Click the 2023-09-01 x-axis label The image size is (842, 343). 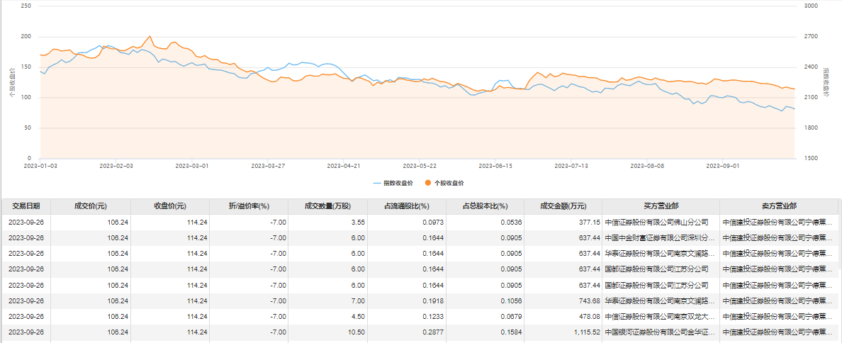click(722, 166)
